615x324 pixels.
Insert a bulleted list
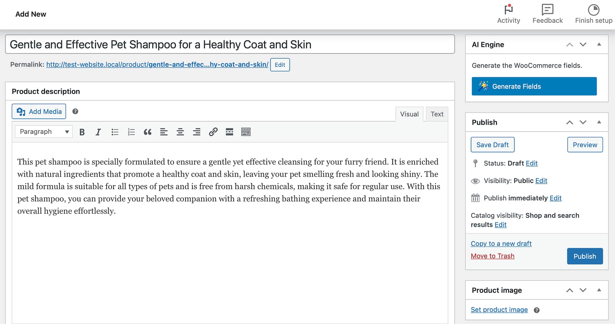click(x=115, y=132)
